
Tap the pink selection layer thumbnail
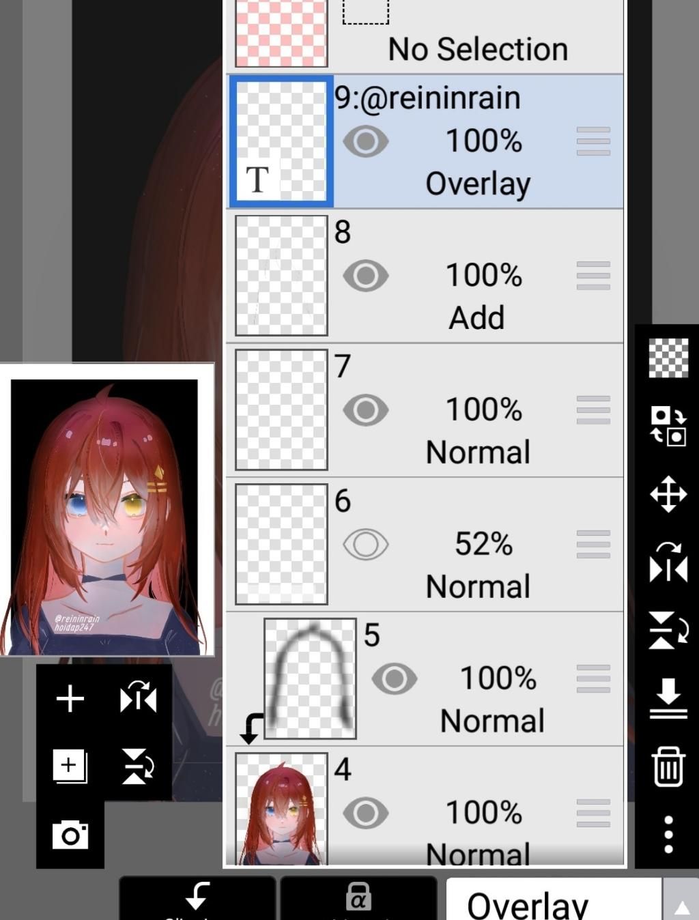[281, 33]
